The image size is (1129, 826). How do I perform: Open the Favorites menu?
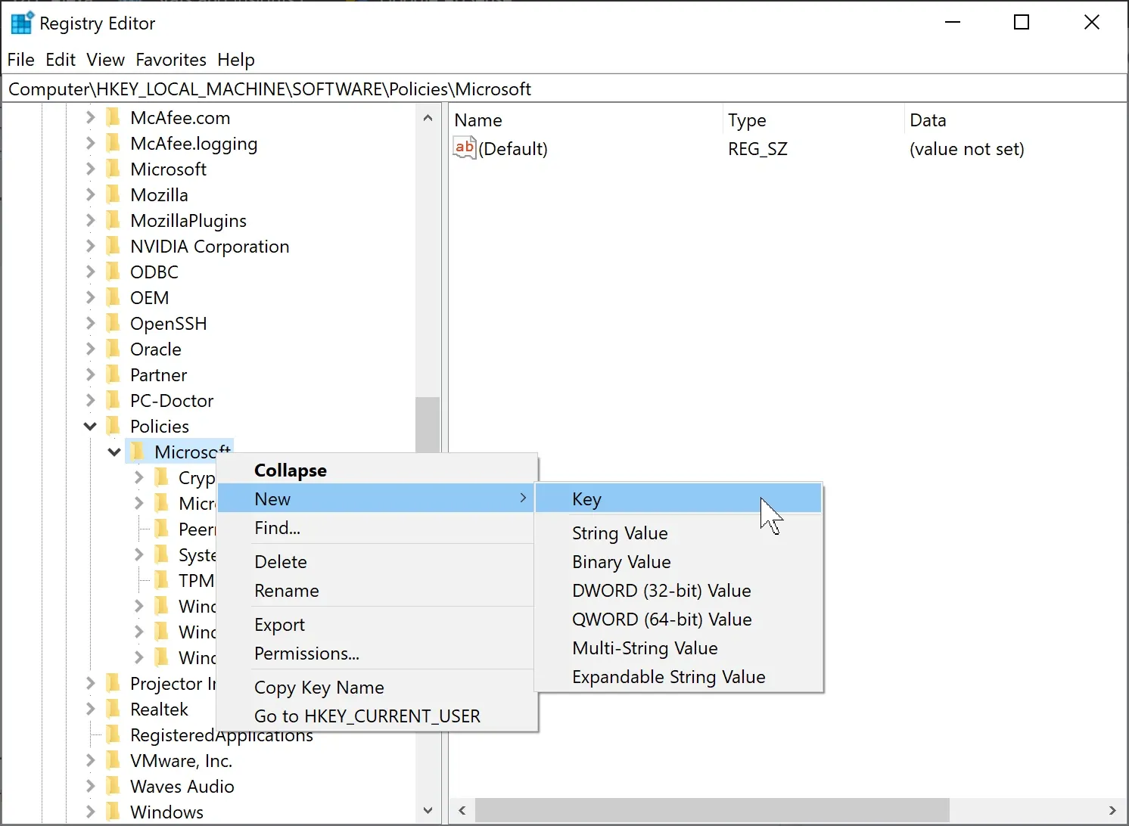click(x=171, y=60)
